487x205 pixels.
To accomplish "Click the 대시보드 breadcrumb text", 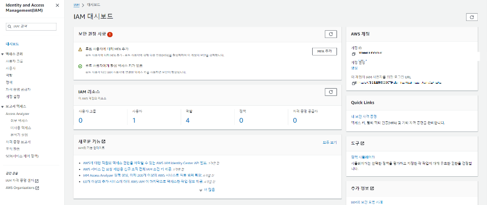I will 94,5.
